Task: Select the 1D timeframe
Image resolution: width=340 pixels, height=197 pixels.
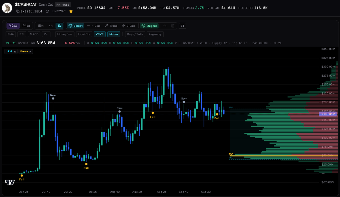Action: click(59, 26)
